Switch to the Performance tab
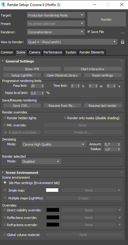This screenshot has width=128, height=245. (x=53, y=52)
